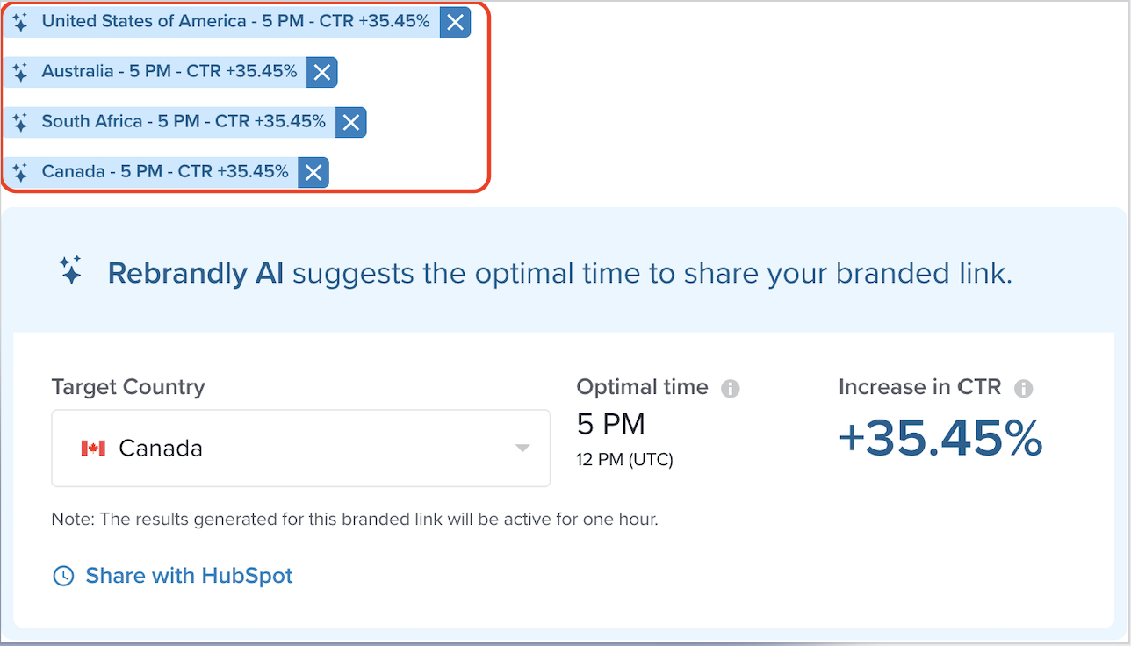This screenshot has height=646, width=1131.
Task: Click sparkle icon on South Africa tag
Action: [21, 123]
